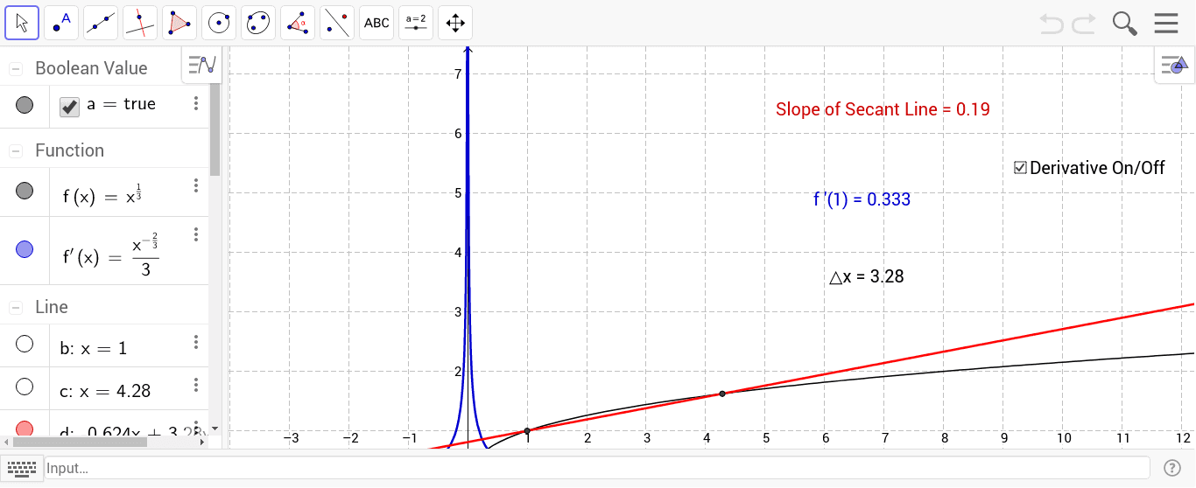Select the Perpendicular Line tool

[x=140, y=23]
